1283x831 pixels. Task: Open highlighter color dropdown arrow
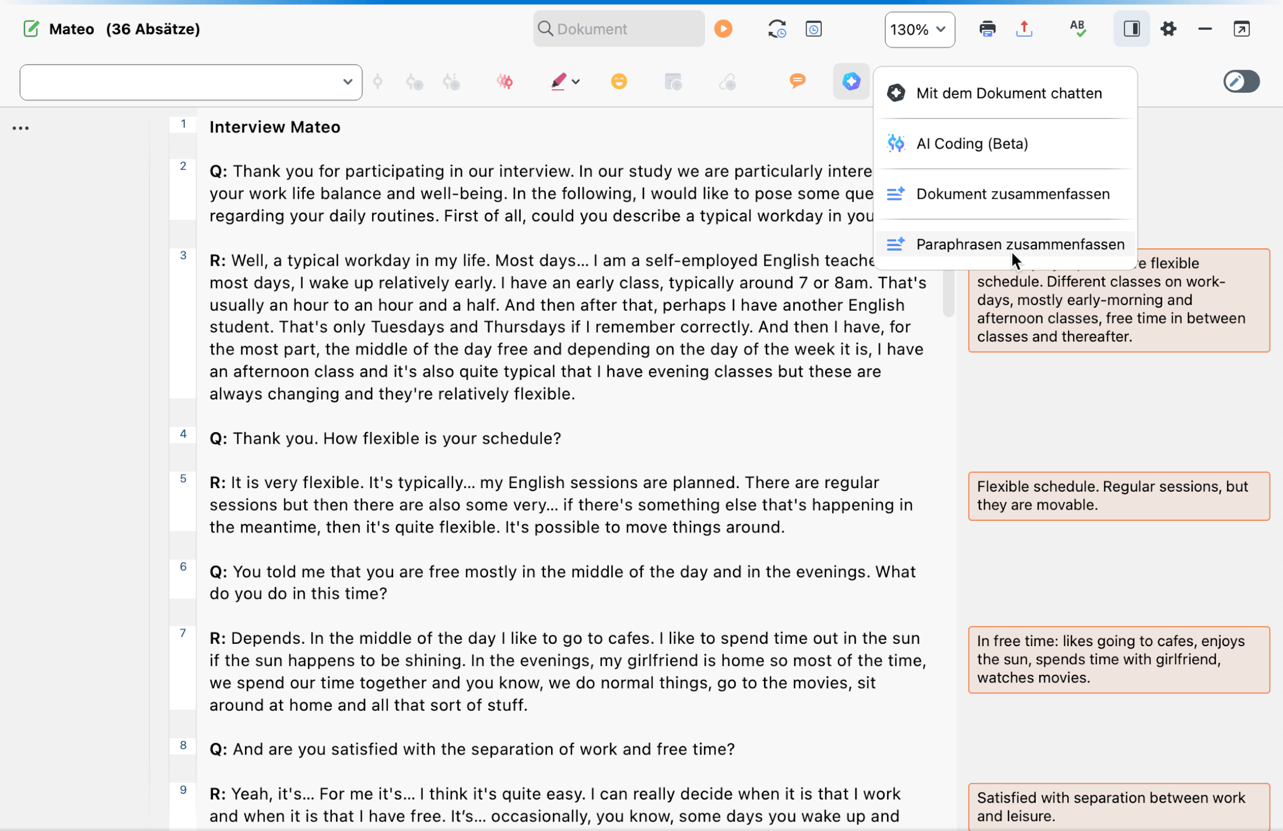576,82
